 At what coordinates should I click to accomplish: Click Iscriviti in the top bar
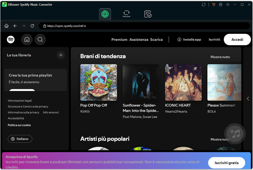[214, 40]
